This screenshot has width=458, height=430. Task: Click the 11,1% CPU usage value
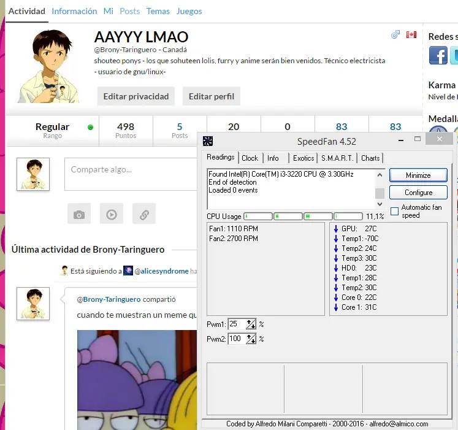[375, 217]
